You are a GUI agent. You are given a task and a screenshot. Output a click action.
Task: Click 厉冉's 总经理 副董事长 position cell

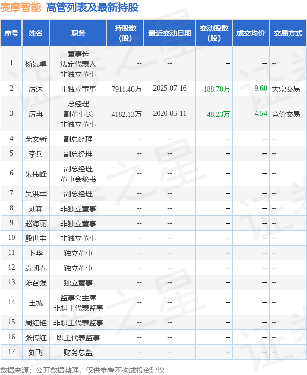click(78, 114)
